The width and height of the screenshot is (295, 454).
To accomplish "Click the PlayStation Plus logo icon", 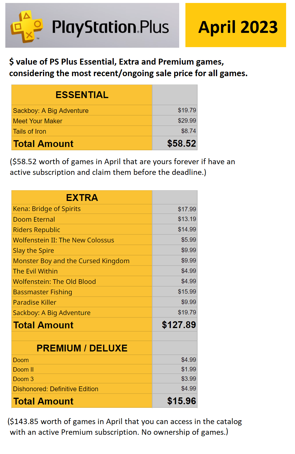I will 27,27.
